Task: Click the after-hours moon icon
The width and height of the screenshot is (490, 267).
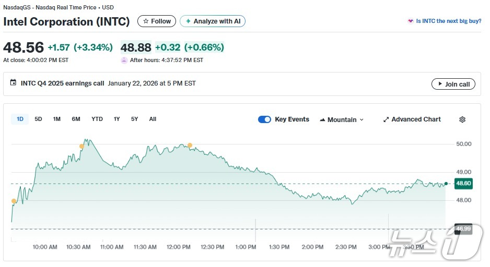Action: (x=124, y=60)
